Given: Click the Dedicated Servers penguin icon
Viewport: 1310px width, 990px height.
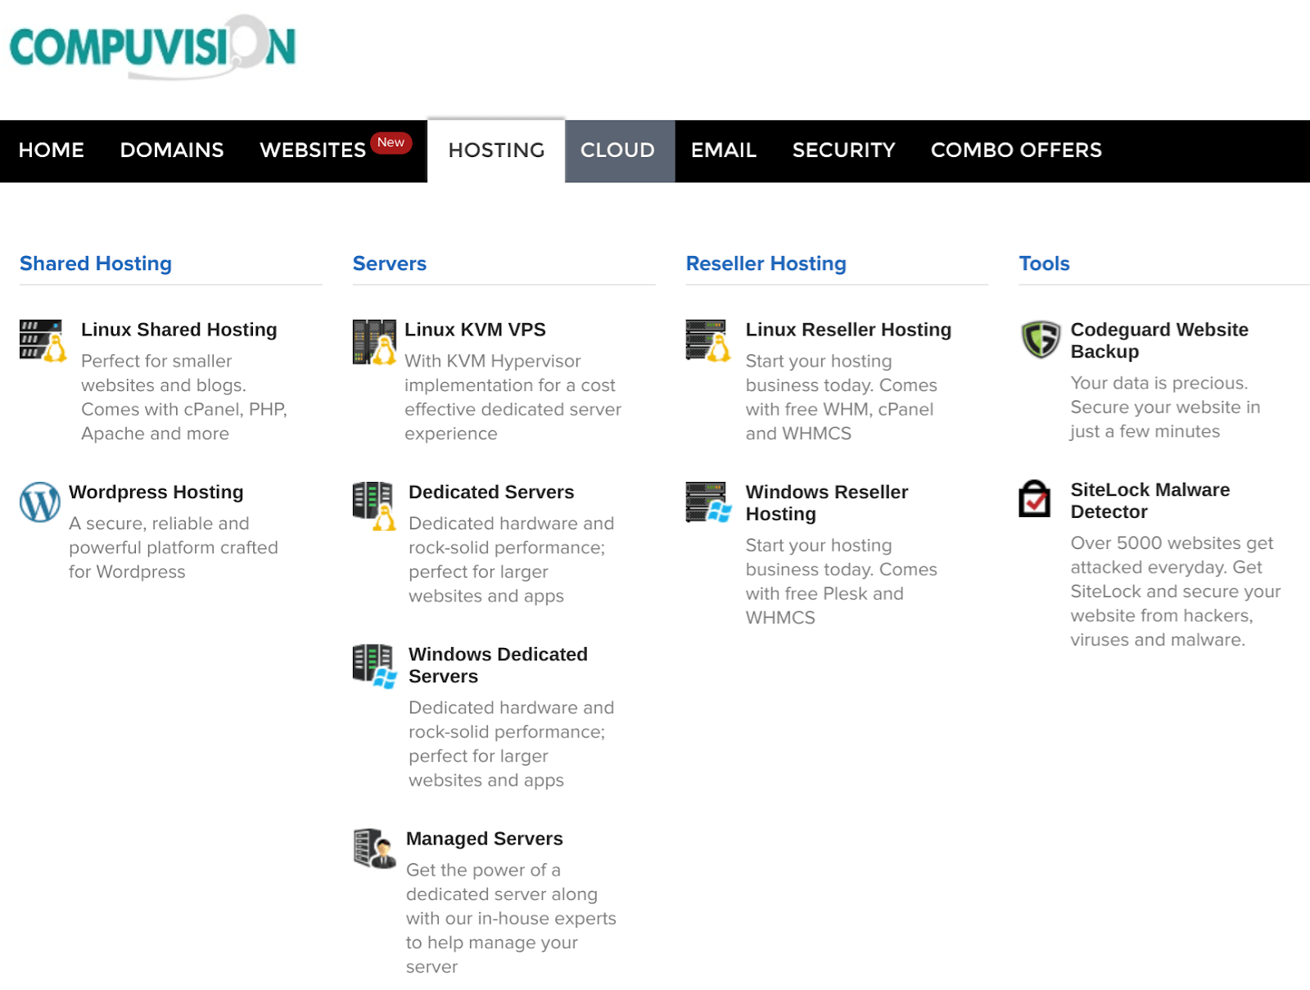Looking at the screenshot, I should click(x=374, y=506).
